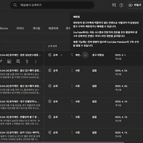Click the yellow dollar icon for 제한 status
This screenshot has height=143, width=143.
point(72,55)
